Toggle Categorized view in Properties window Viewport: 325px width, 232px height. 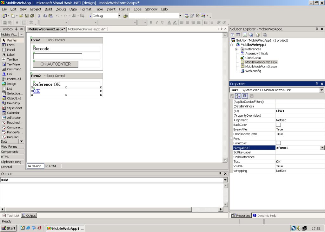(232, 96)
